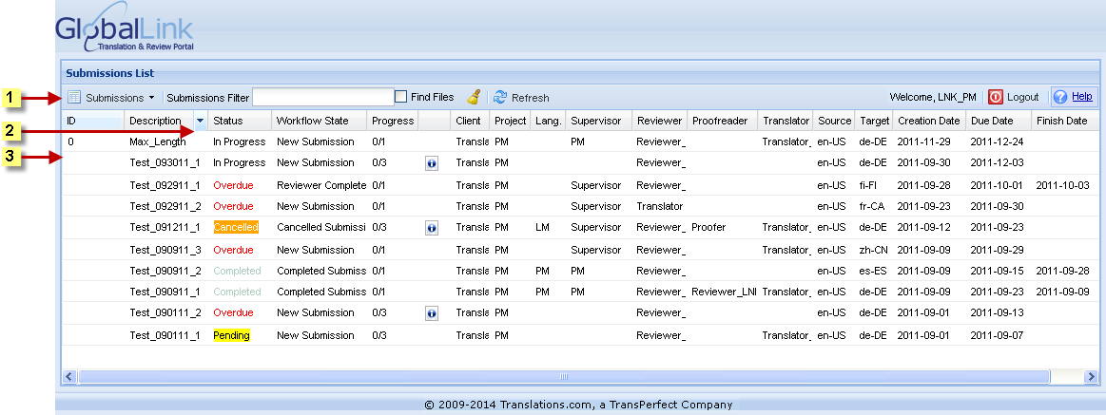Click the broom clear-filter icon

(474, 97)
